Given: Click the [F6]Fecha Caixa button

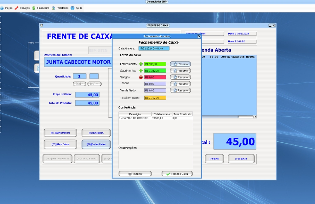Looking at the screenshot, I should coord(96,144).
